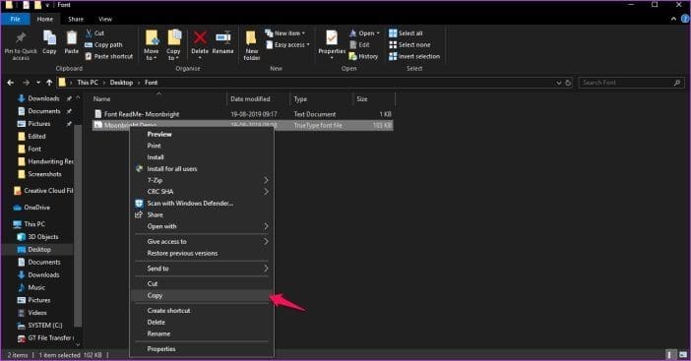This screenshot has height=361, width=691.
Task: Click Pin to Quick access icon
Action: [21, 38]
